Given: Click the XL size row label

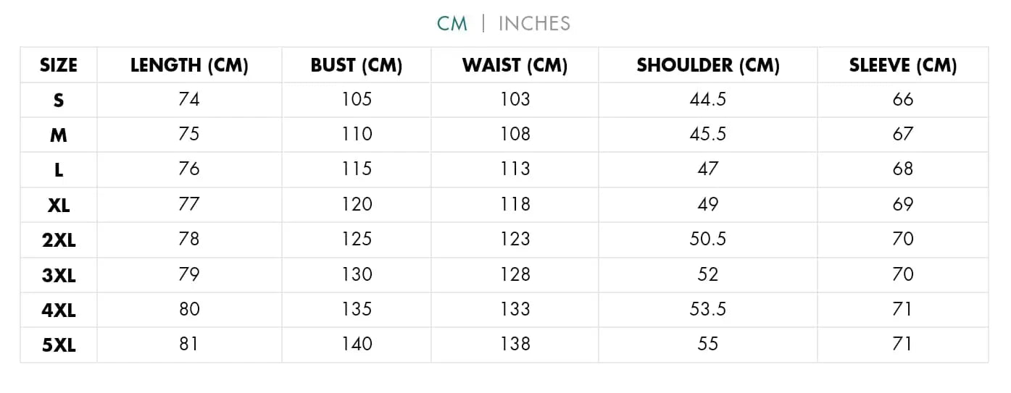Looking at the screenshot, I should 59,205.
